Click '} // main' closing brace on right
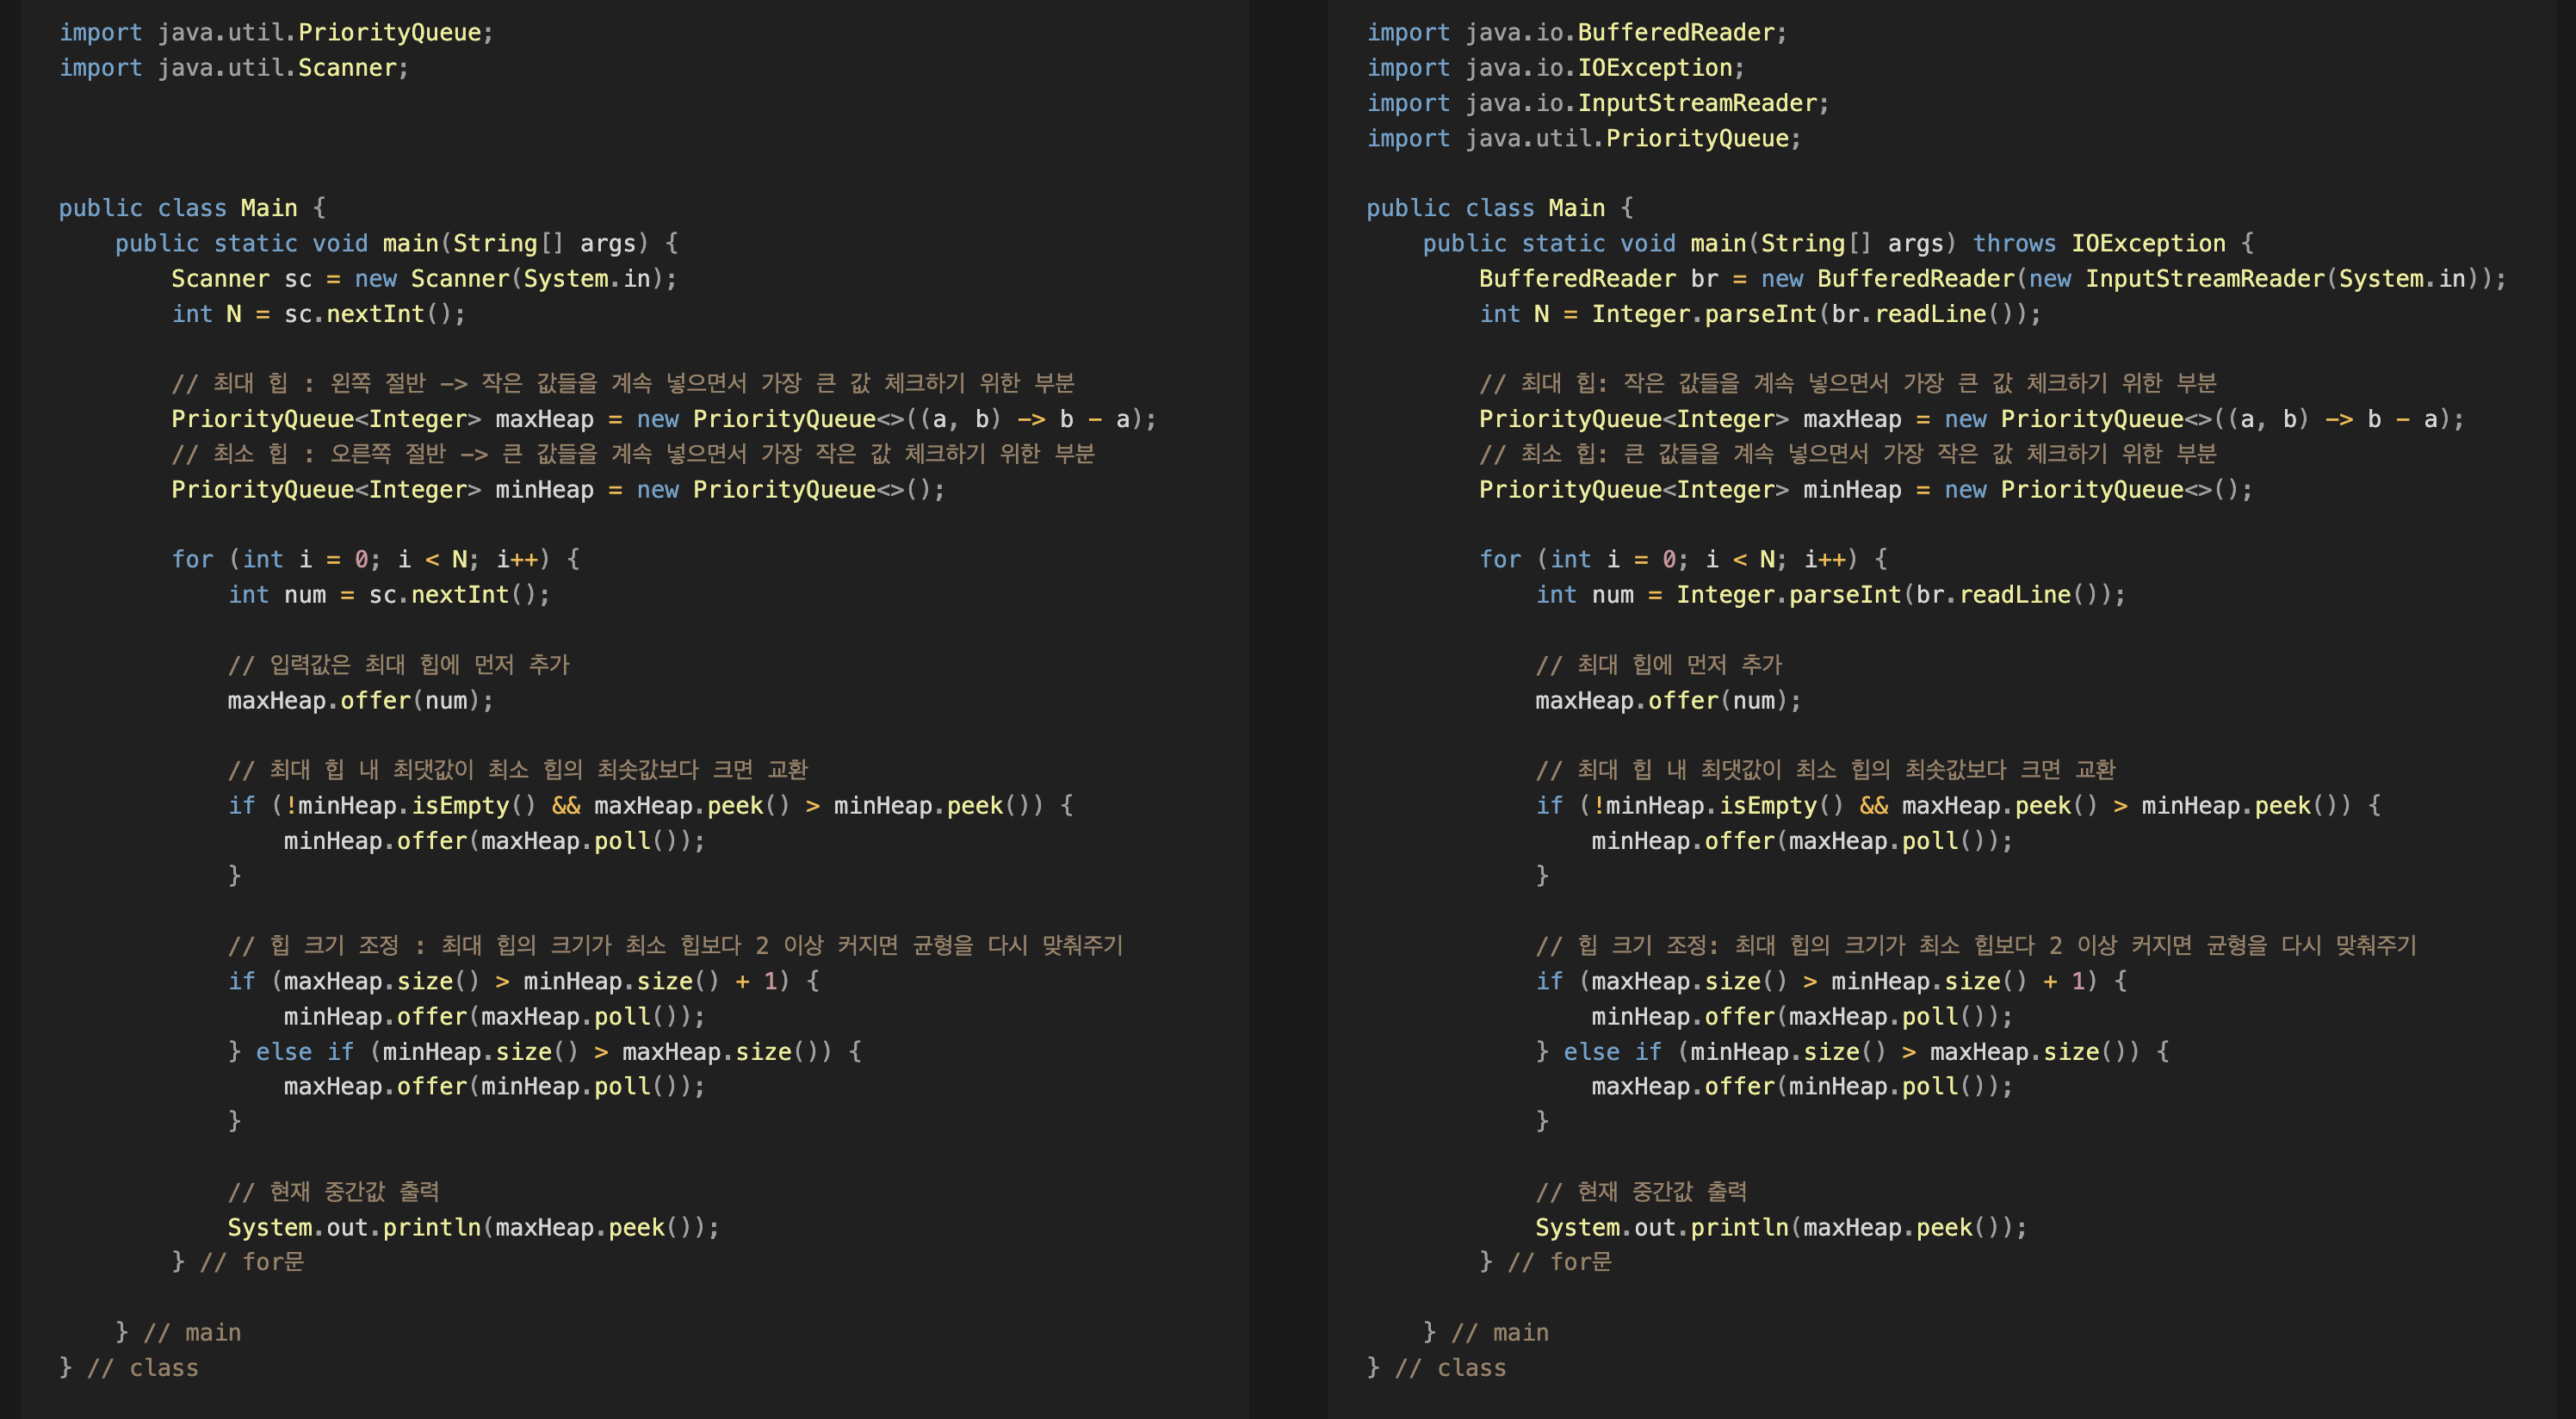Screen dimensions: 2576x1419 click(1485, 1333)
